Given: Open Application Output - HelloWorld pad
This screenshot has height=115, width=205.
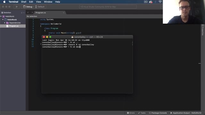Looking at the screenshot, I should point(186,113).
